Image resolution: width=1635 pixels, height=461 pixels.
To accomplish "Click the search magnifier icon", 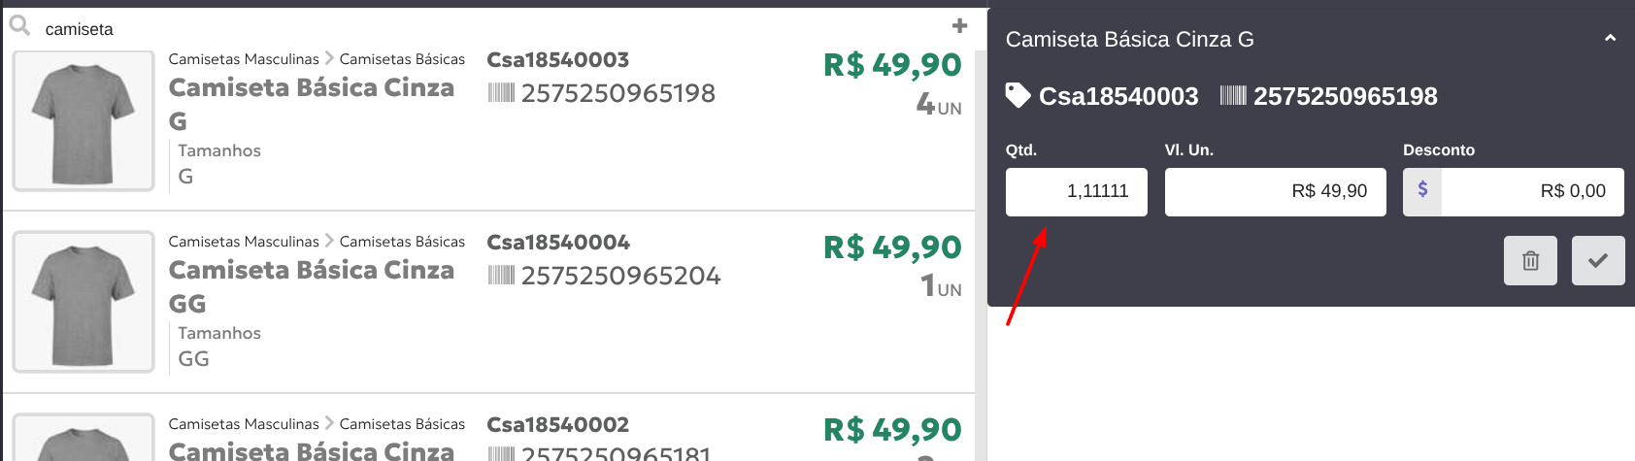I will (19, 26).
